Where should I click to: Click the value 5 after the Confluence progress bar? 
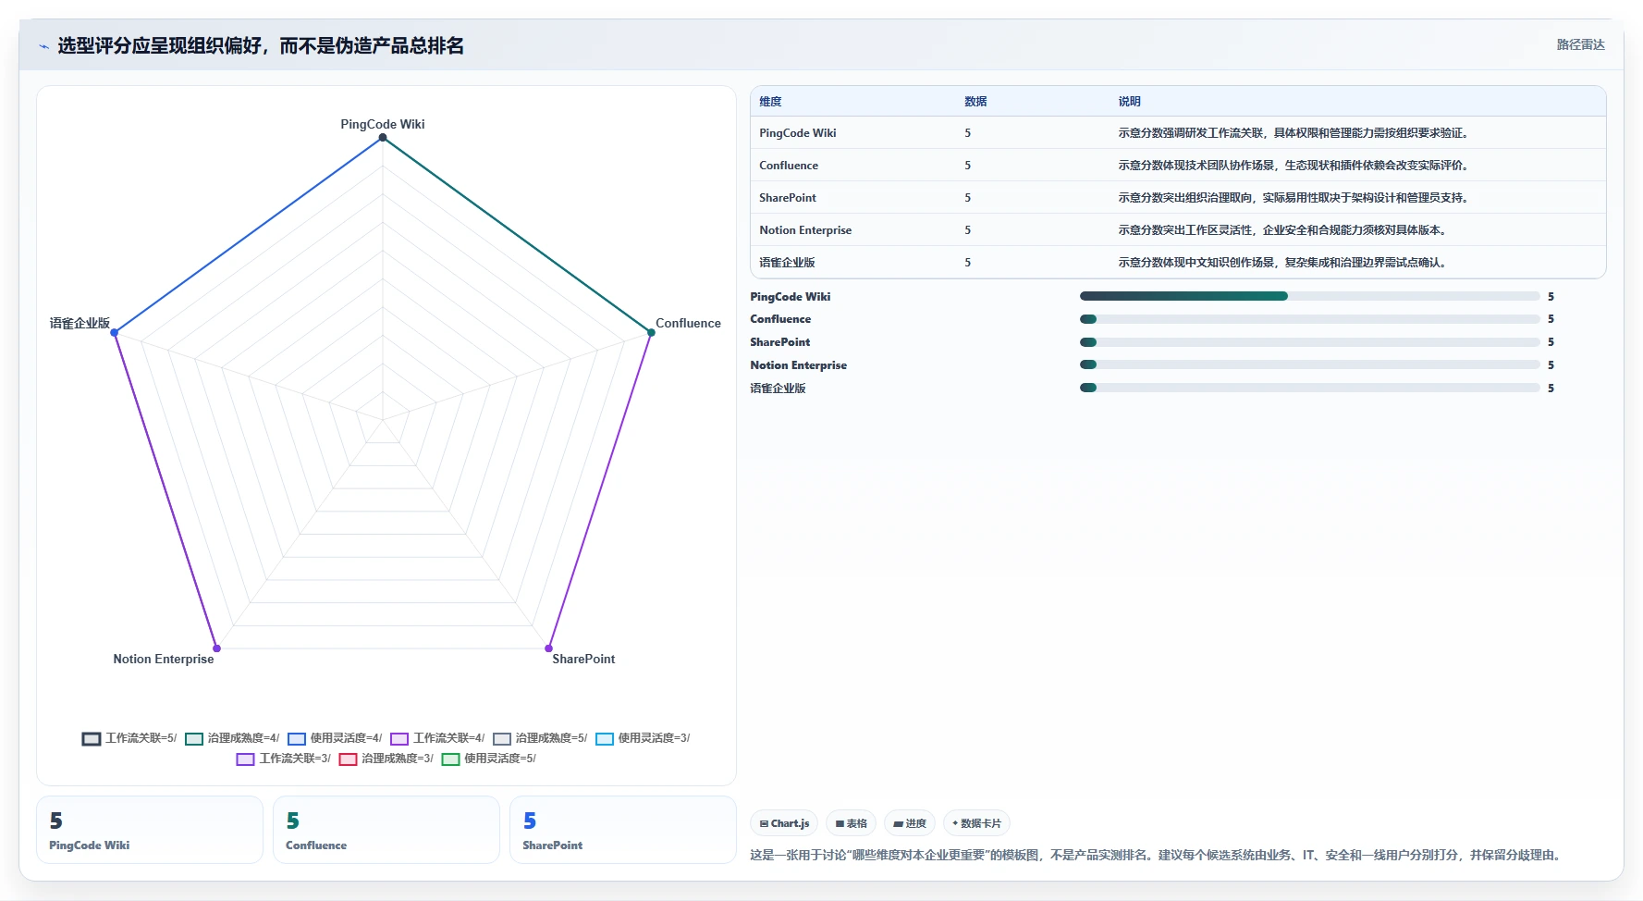tap(1551, 319)
